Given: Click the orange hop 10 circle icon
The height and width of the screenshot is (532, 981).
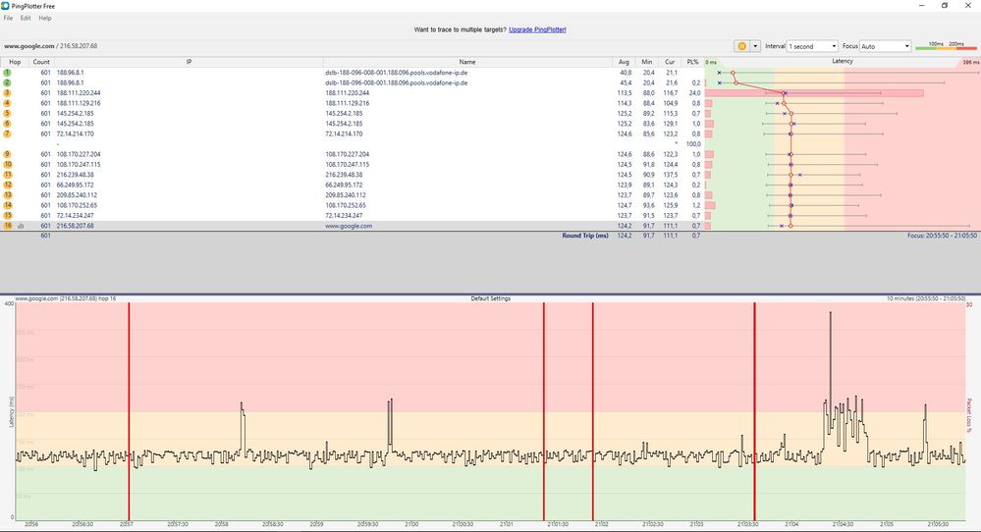Looking at the screenshot, I should pyautogui.click(x=8, y=165).
